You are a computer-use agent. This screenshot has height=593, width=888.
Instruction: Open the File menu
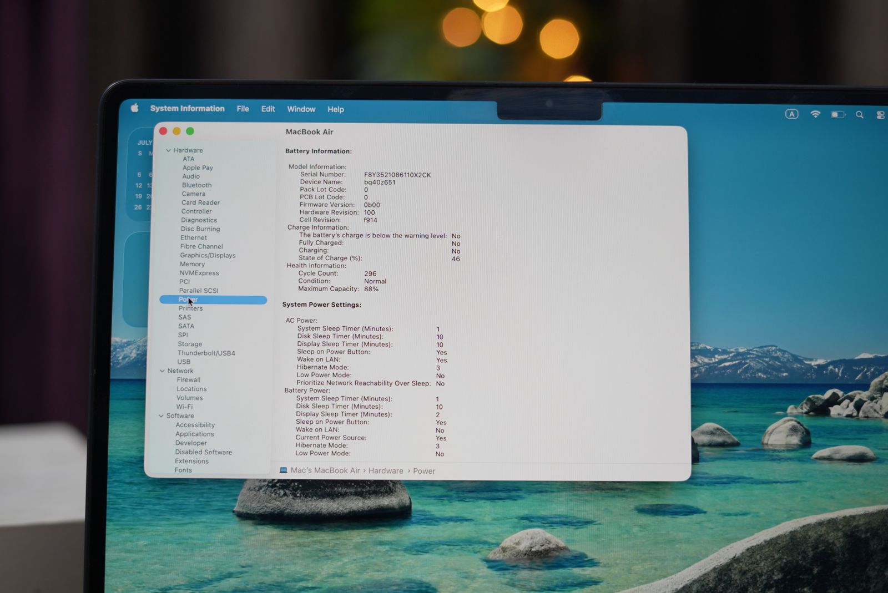(x=243, y=109)
